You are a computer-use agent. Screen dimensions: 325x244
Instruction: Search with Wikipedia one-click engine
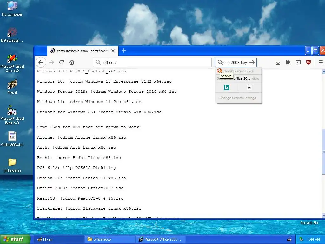[249, 87]
